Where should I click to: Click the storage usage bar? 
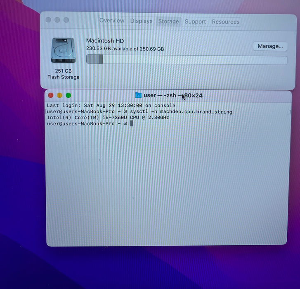[x=187, y=59]
